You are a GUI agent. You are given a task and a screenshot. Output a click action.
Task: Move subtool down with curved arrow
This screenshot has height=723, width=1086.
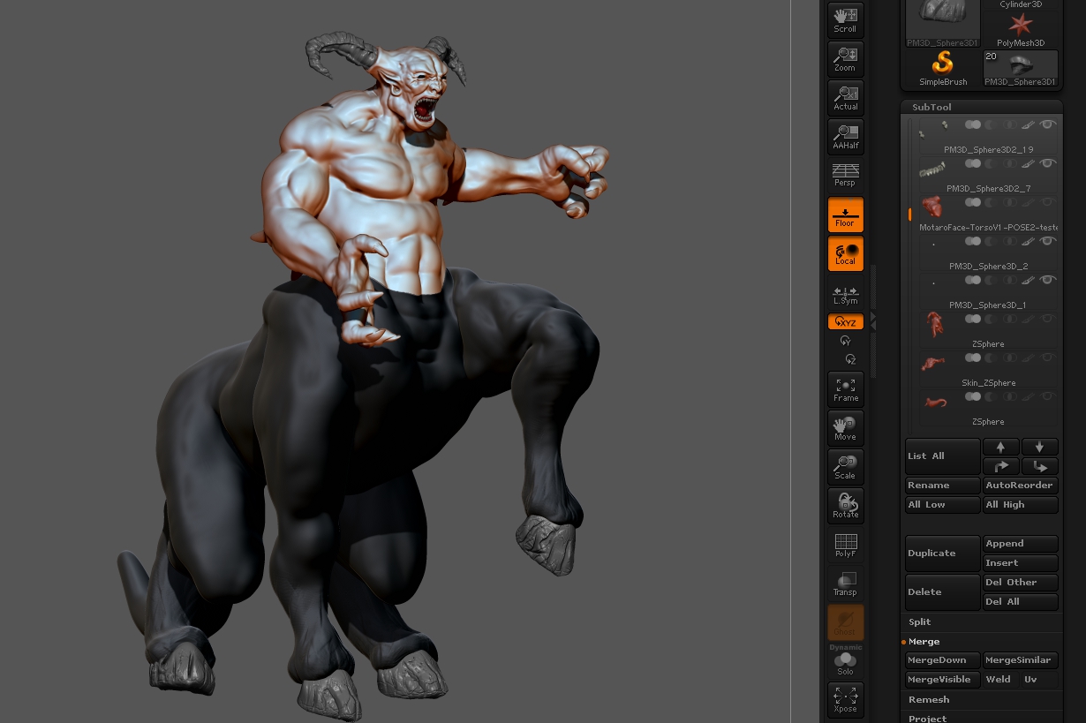(x=1039, y=466)
